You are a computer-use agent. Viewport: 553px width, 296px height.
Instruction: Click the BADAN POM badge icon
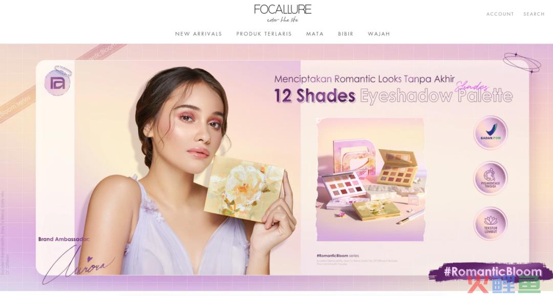pos(490,132)
